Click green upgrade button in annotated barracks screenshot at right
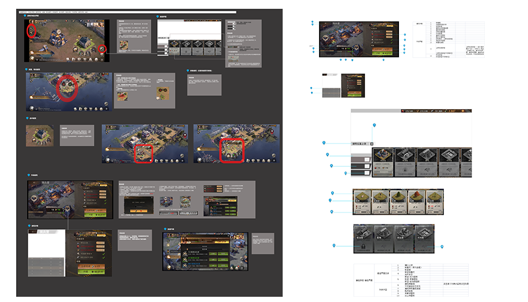Viewport: 528px width, 302px height. tap(382, 53)
